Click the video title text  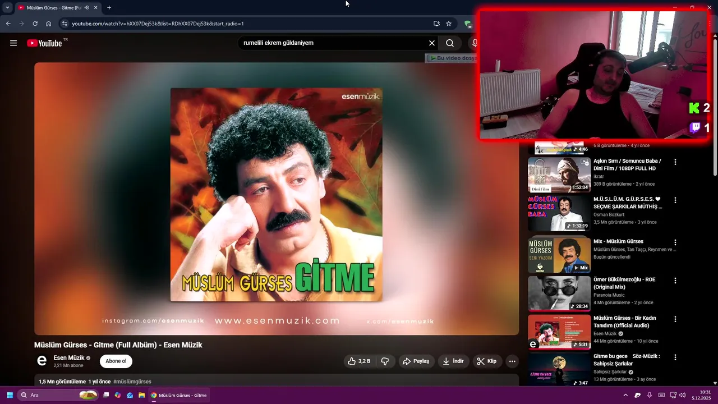[118, 345]
